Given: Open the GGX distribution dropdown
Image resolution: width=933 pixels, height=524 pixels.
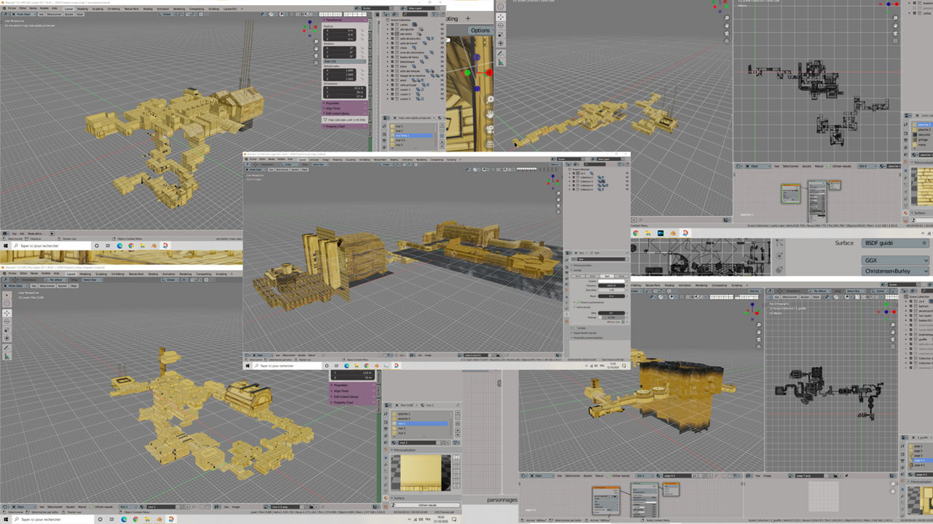Looking at the screenshot, I should [x=896, y=260].
